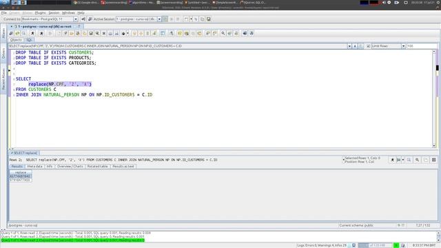Screen dimensions: 441x248
Task: Click the bookmark circle icon in session toolbar
Action: tap(123, 33)
